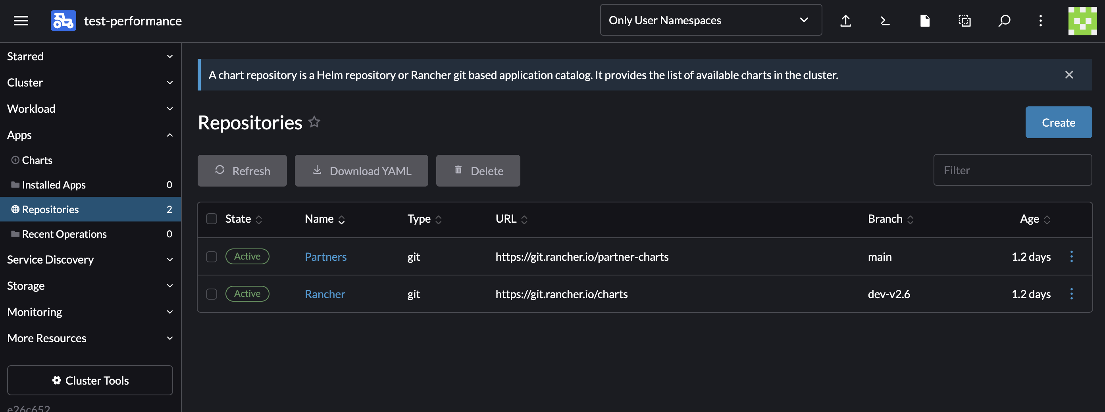The height and width of the screenshot is (412, 1105).
Task: Open the resource search magnifier icon
Action: 1004,21
